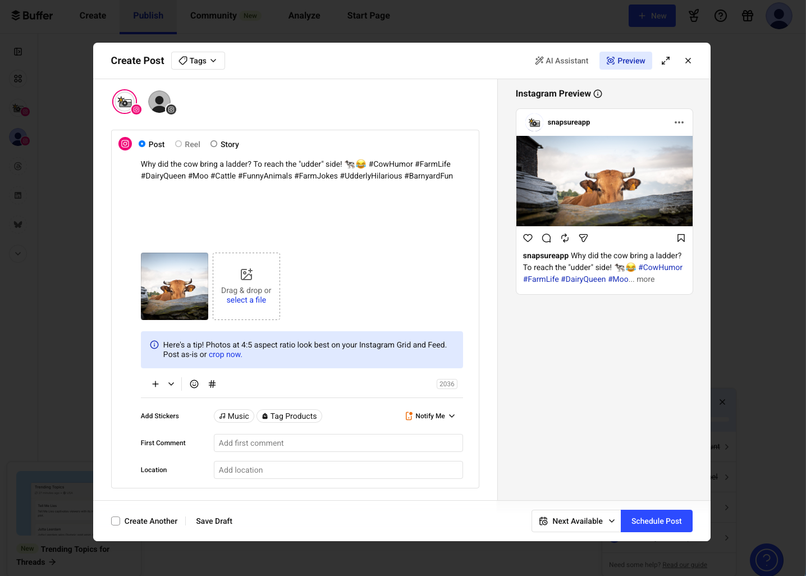Viewport: 806px width, 576px height.
Task: Switch to the Analyze tab
Action: [x=304, y=16]
